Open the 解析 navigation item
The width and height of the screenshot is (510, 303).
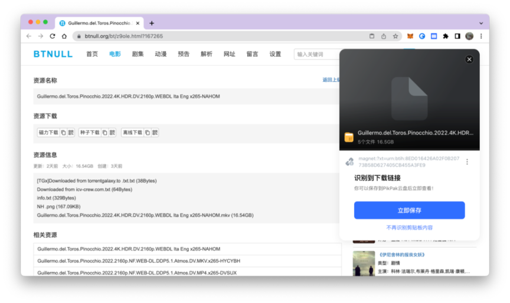[x=206, y=54]
